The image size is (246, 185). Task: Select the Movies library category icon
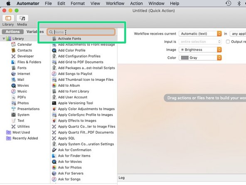click(13, 85)
